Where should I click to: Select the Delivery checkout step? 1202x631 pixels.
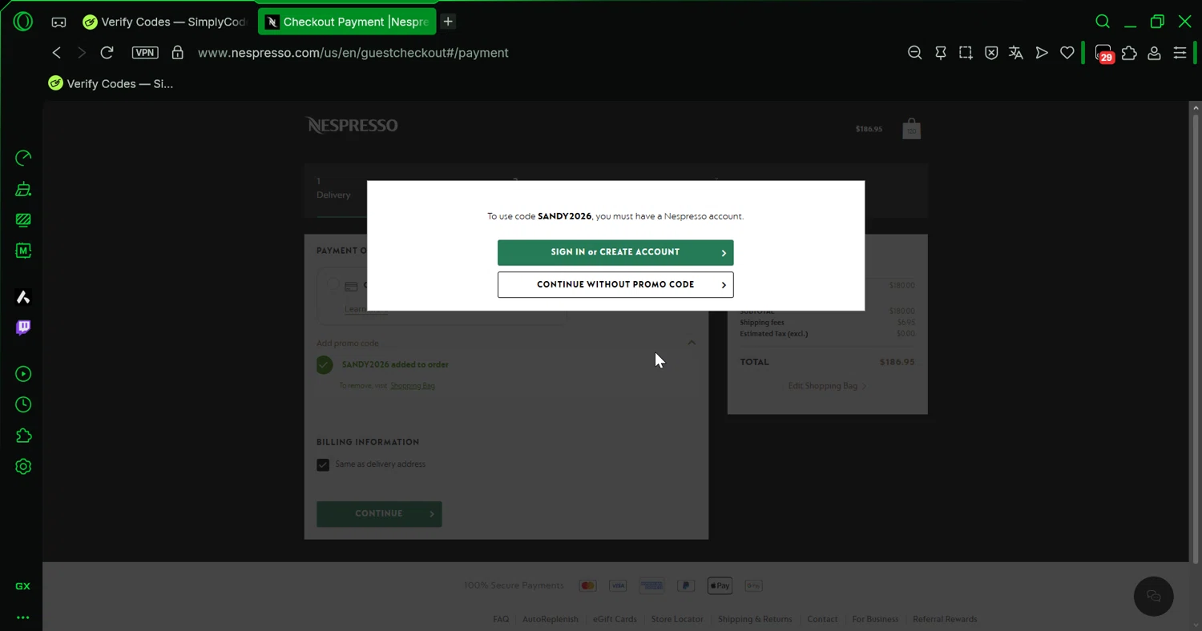333,189
